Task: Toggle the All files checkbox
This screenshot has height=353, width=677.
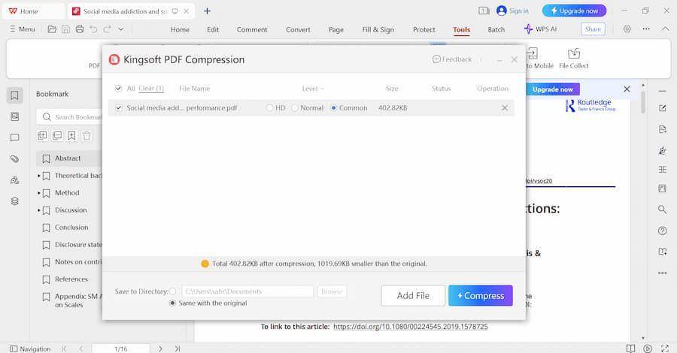Action: tap(118, 89)
